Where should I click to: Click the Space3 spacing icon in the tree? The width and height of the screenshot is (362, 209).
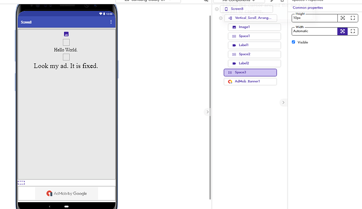tap(230, 73)
